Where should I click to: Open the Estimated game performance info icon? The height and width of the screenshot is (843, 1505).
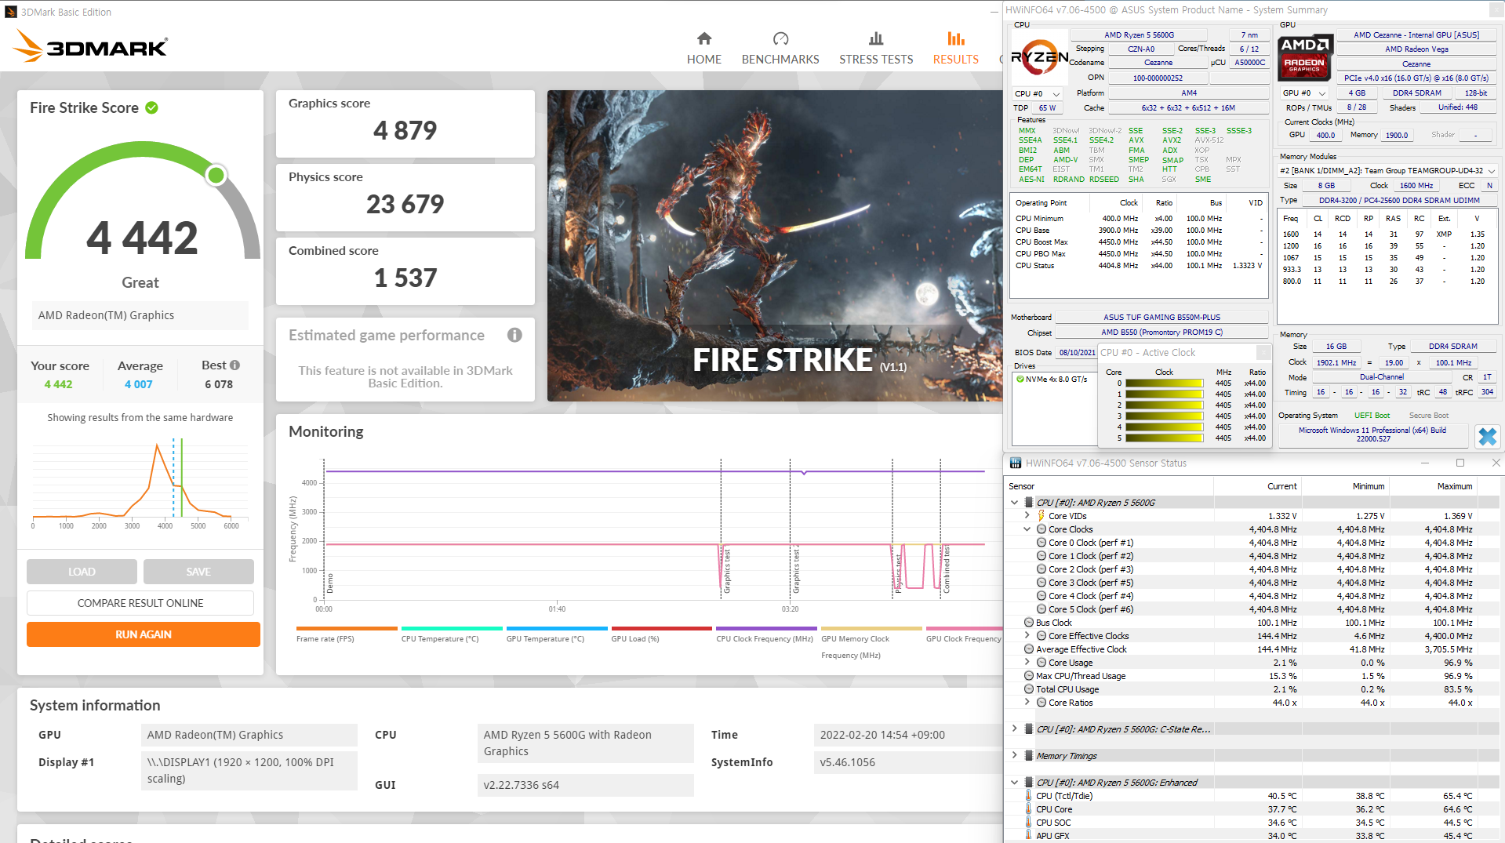[x=514, y=335]
